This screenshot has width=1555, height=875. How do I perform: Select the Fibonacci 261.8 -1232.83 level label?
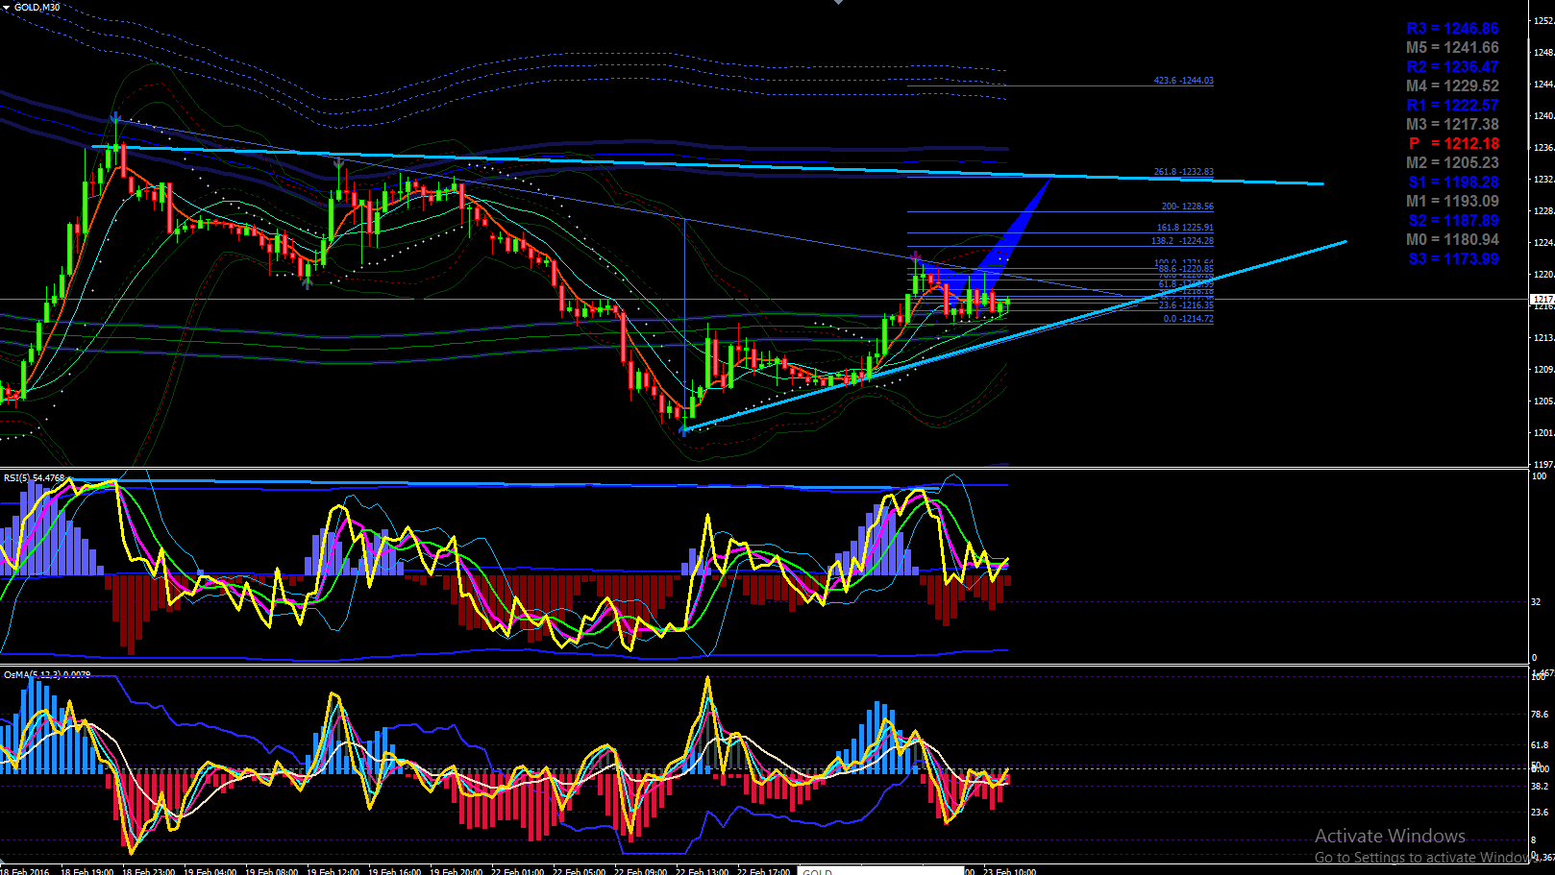(x=1183, y=172)
